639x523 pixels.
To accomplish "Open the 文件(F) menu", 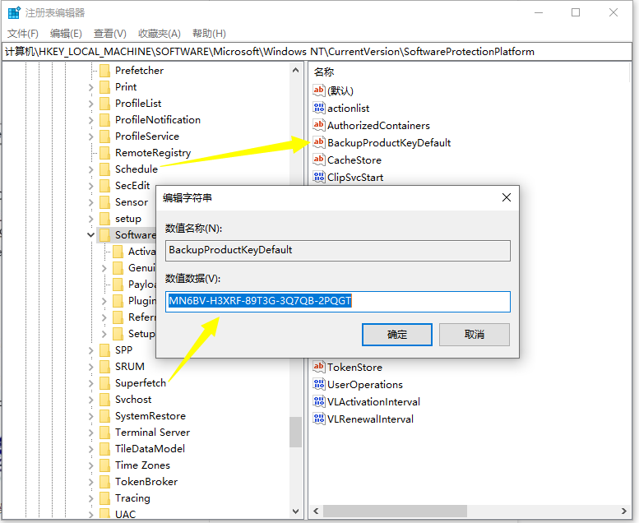I will [x=23, y=33].
